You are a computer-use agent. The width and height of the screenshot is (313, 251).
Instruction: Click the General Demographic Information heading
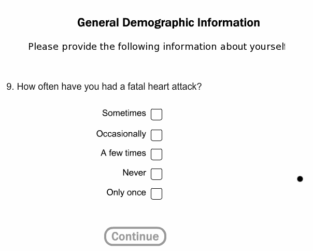pyautogui.click(x=168, y=23)
